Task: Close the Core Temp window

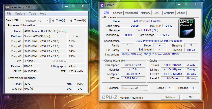Action: point(83,6)
